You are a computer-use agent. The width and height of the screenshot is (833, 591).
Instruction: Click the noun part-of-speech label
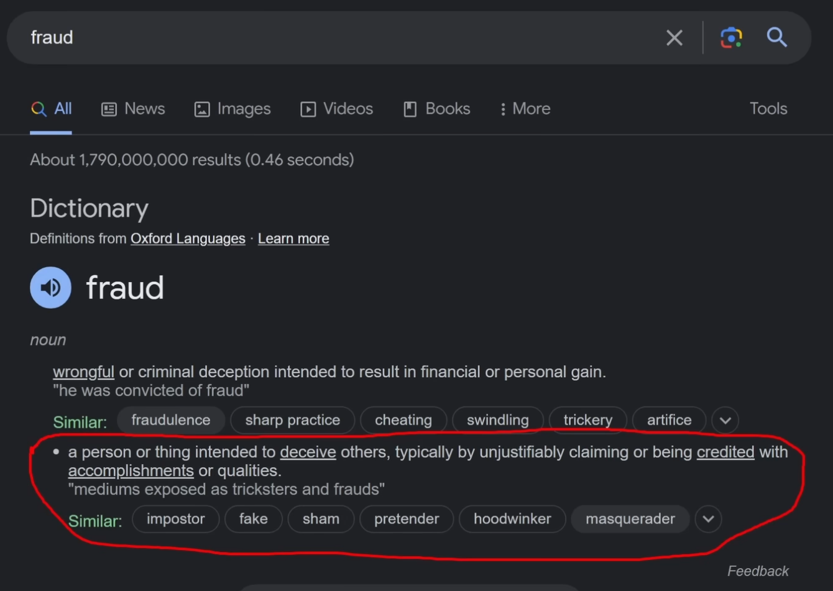(48, 340)
